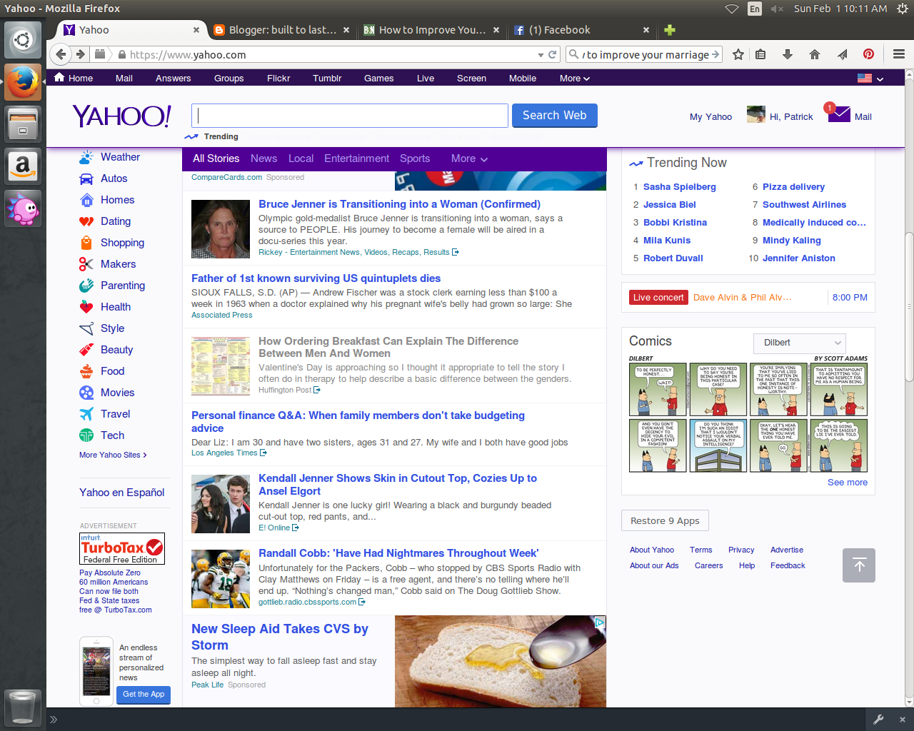Screen dimensions: 914x731
Task: Click the Autos car icon
Action: pos(86,178)
